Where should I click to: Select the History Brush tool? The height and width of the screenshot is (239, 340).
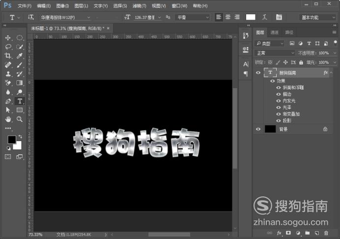pyautogui.click(x=20, y=74)
